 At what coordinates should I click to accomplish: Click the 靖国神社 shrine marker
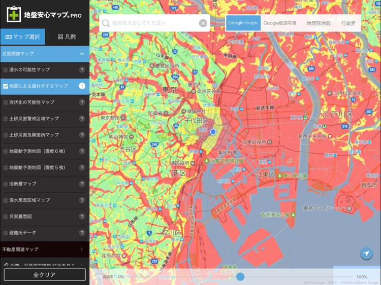click(x=183, y=112)
